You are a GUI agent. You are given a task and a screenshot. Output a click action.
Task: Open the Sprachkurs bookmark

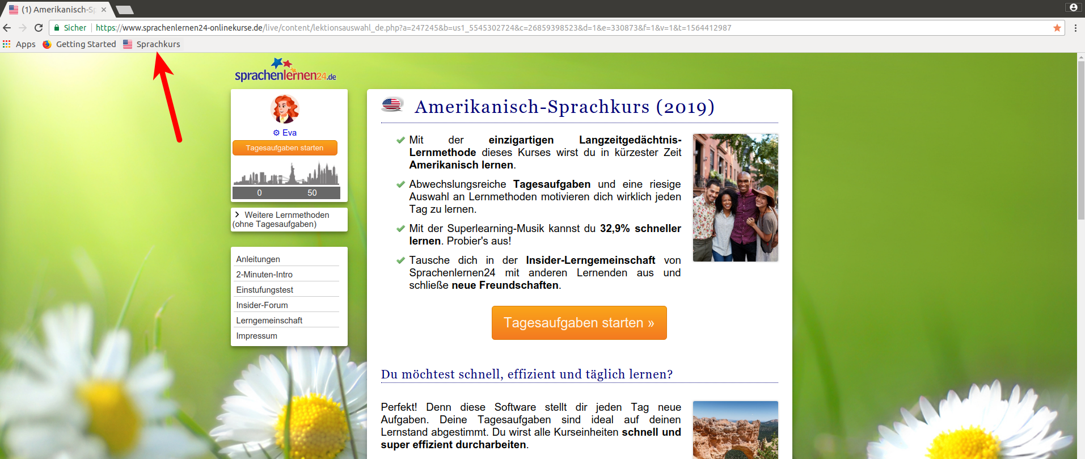coord(152,44)
